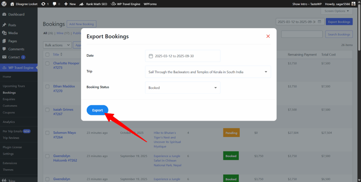Image resolution: width=361 pixels, height=182 pixels.
Task: Click the calendar icon in Date field
Action: coord(151,56)
